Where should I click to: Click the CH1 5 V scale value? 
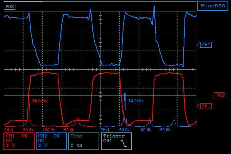(x=11, y=145)
